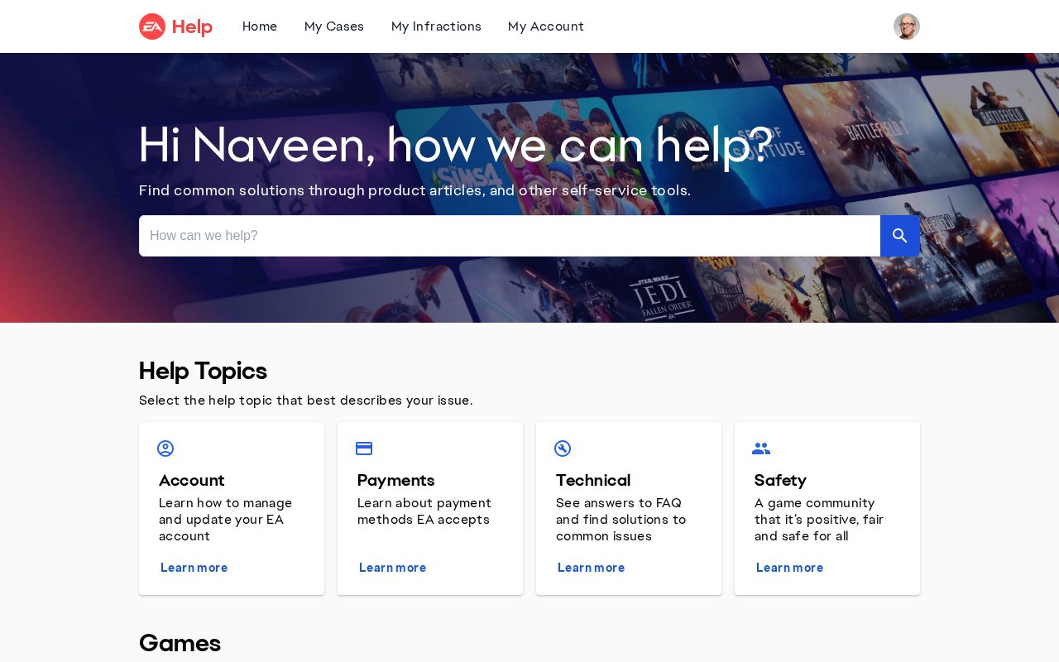This screenshot has height=662, width=1059.
Task: Go to the Home nav item
Action: pyautogui.click(x=260, y=26)
